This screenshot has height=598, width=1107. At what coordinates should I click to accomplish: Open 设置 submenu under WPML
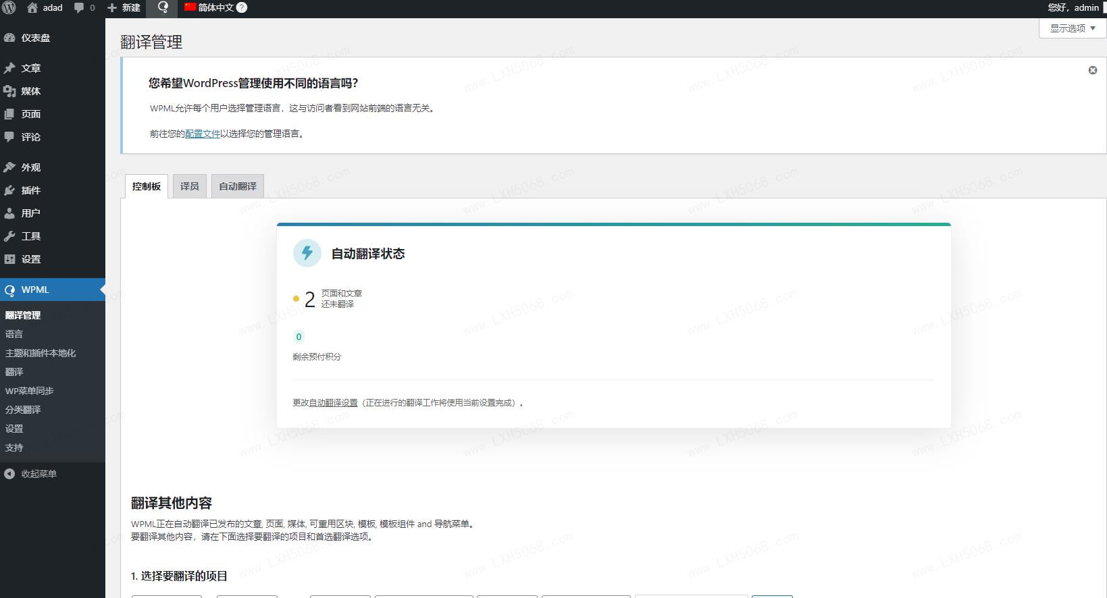(14, 429)
